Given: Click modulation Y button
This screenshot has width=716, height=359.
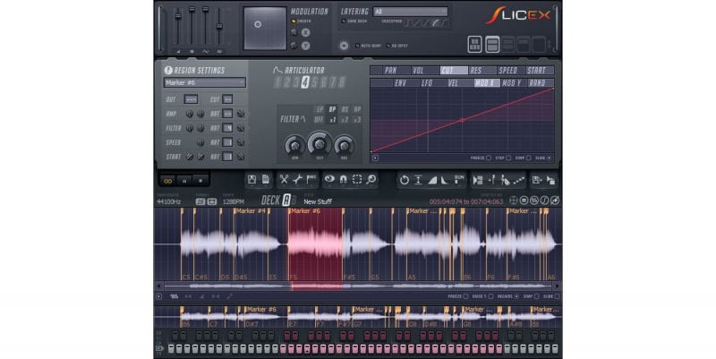Looking at the screenshot, I should (305, 46).
